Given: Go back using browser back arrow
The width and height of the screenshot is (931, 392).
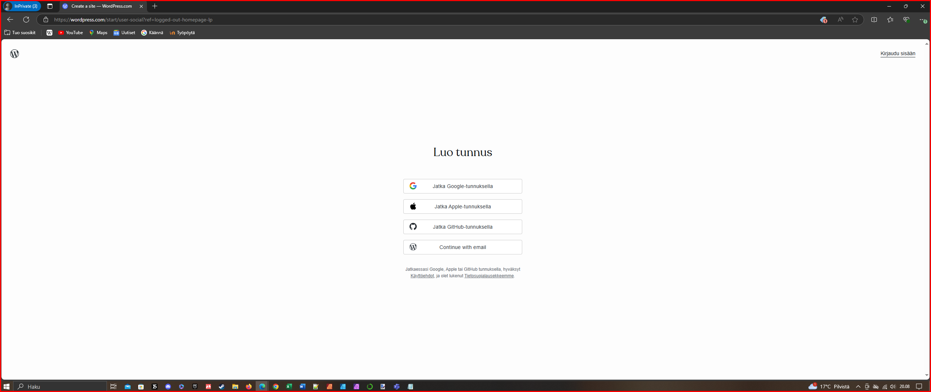Looking at the screenshot, I should tap(10, 20).
